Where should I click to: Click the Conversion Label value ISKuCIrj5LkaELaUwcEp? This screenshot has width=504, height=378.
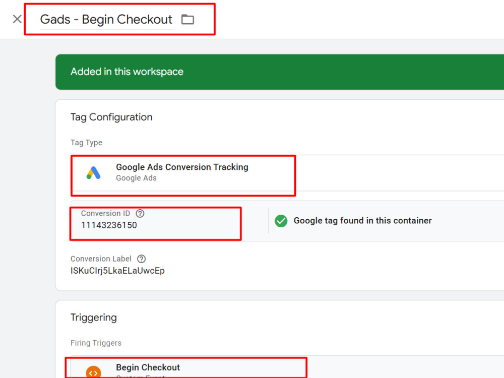coord(117,271)
